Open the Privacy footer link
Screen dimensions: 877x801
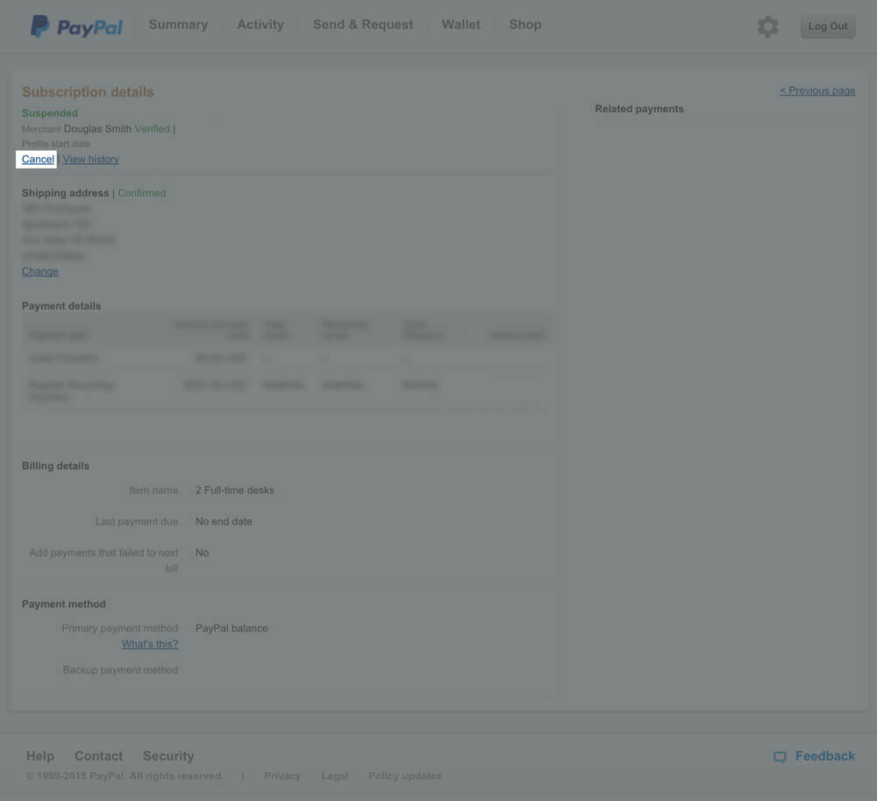point(282,776)
